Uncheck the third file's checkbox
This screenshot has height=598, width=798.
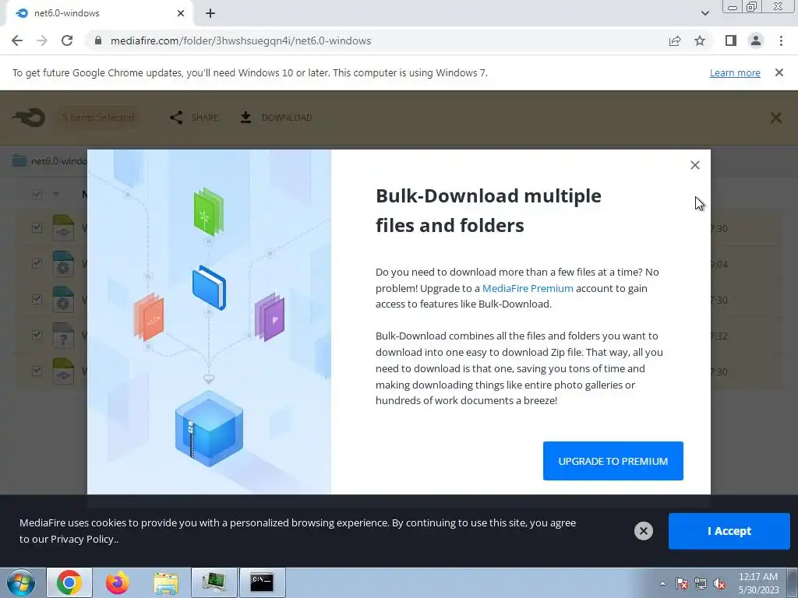(37, 298)
